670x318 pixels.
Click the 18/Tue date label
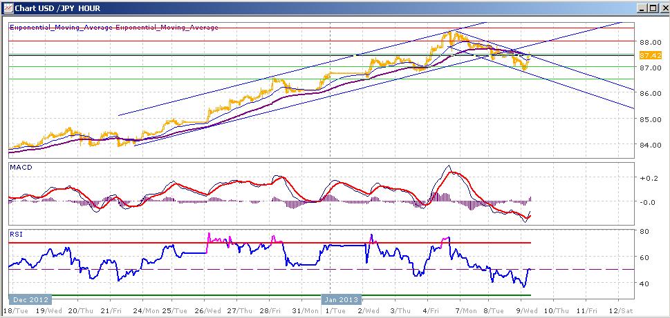[x=15, y=310]
